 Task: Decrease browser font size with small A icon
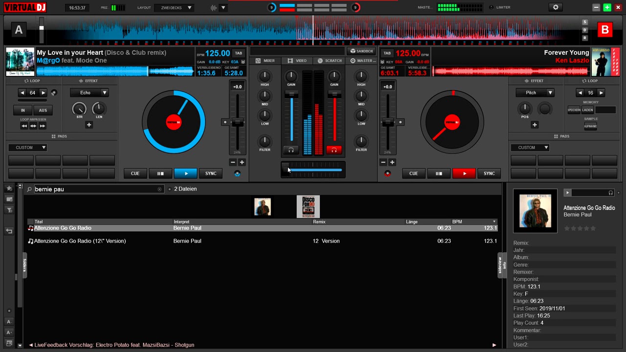point(9,322)
